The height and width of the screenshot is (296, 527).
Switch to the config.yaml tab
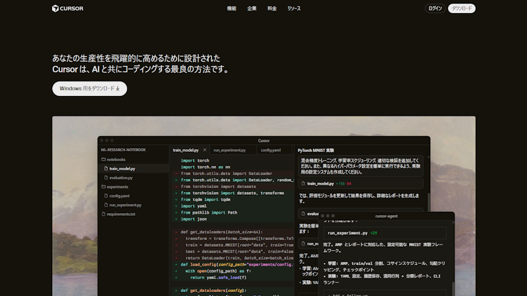[271, 150]
